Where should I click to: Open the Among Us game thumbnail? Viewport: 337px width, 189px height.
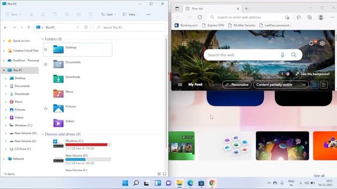282,146
